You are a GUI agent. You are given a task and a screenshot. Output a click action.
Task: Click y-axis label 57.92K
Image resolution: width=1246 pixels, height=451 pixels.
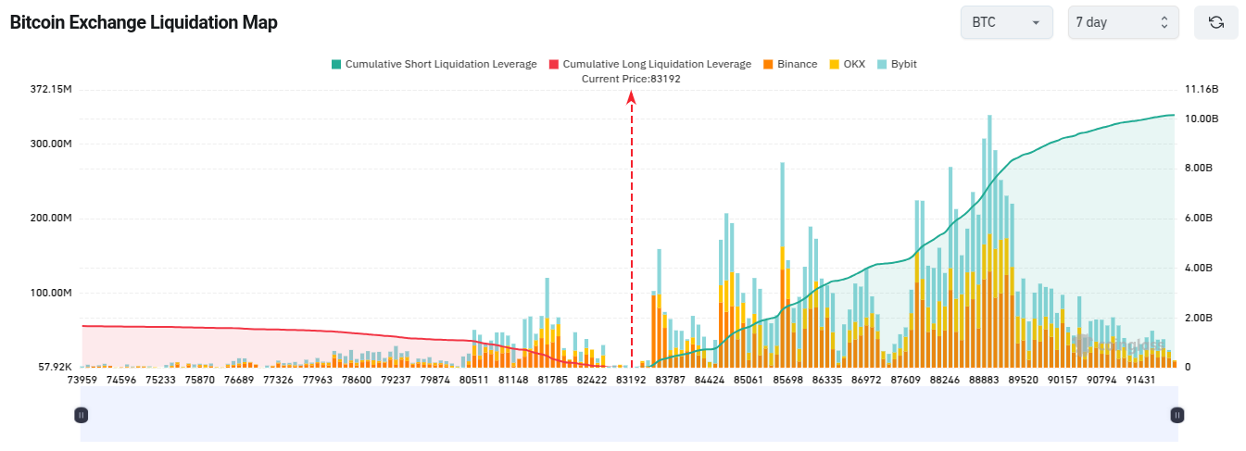(56, 368)
